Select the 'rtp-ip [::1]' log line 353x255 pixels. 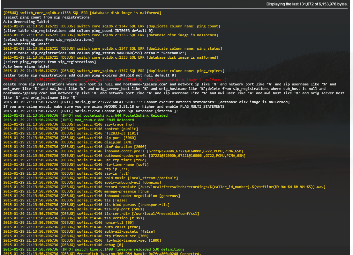point(66,169)
